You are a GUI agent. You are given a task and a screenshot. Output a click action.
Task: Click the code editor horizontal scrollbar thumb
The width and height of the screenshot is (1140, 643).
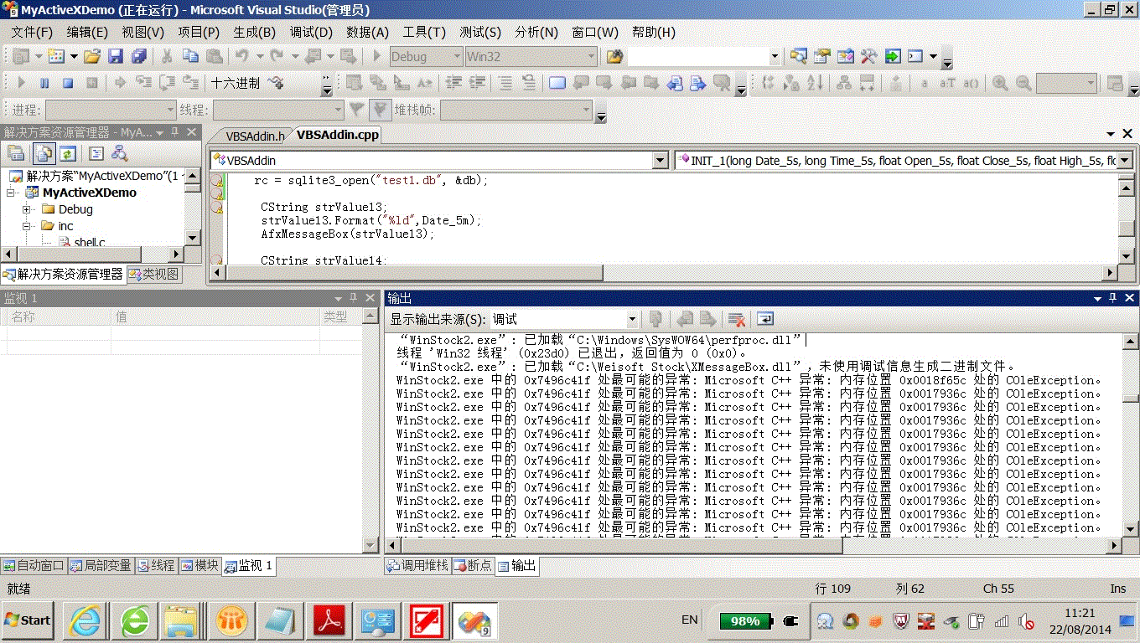pos(413,272)
